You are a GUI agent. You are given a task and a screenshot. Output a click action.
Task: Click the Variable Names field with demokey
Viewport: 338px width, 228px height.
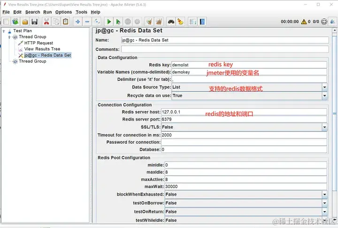249,72
